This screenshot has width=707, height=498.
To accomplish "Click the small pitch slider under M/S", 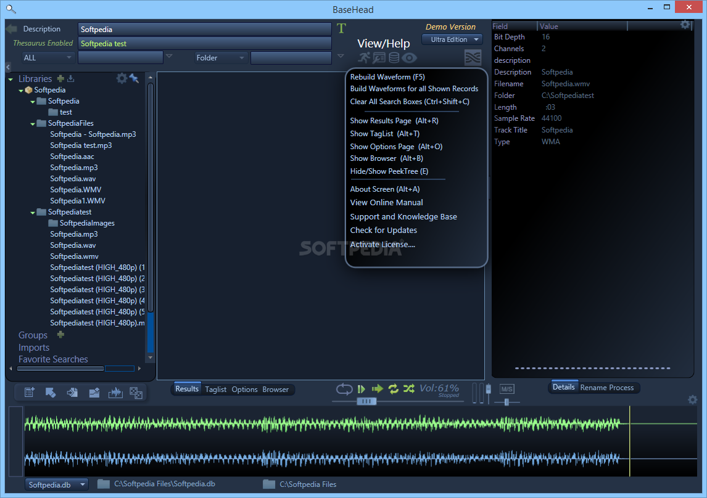I will point(506,402).
